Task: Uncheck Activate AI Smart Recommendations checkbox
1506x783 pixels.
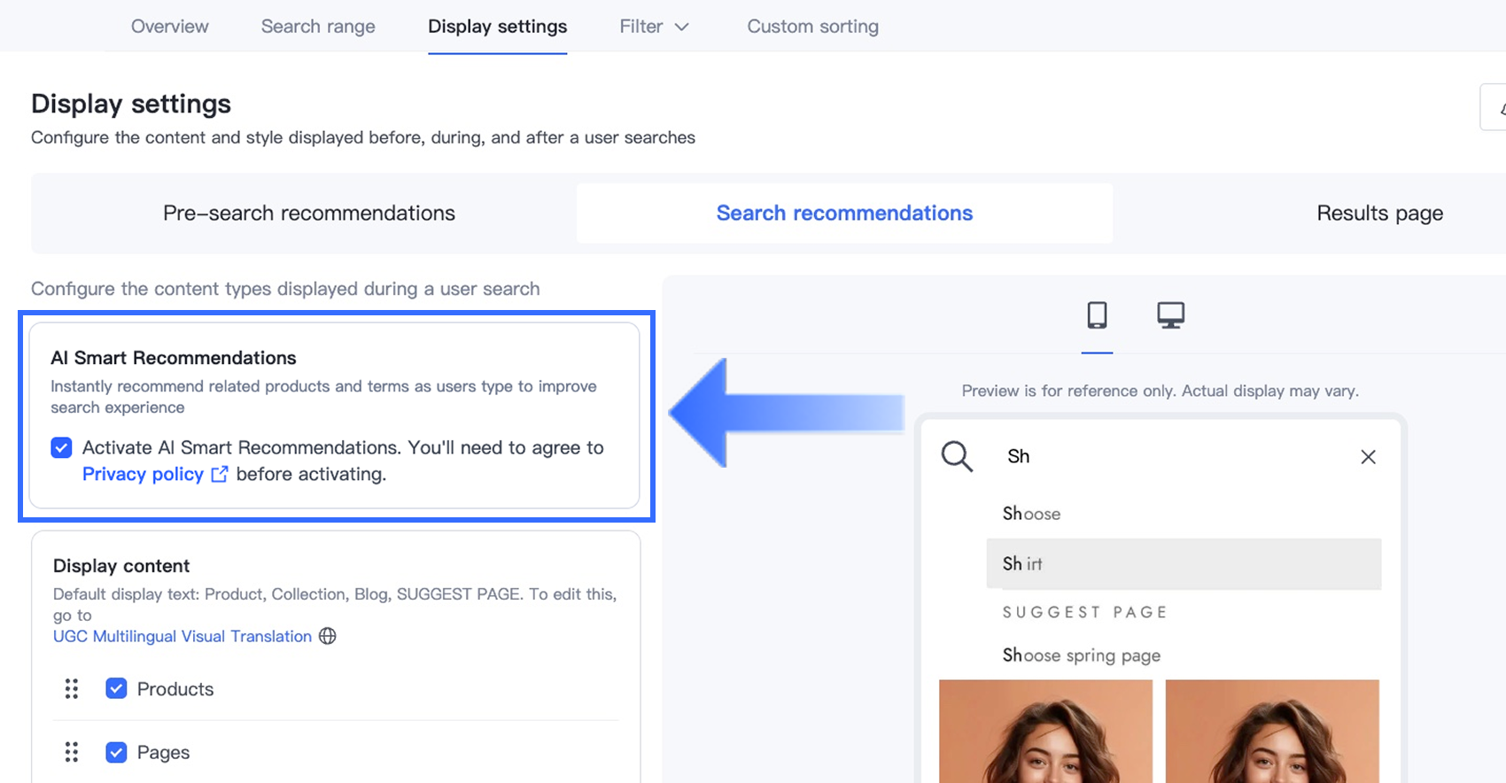Action: pyautogui.click(x=61, y=447)
